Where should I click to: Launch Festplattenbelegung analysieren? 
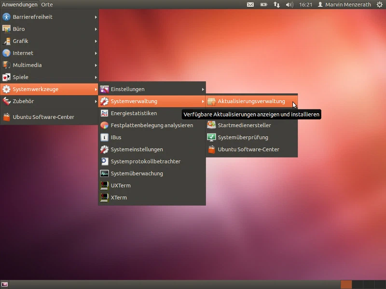[x=152, y=125]
